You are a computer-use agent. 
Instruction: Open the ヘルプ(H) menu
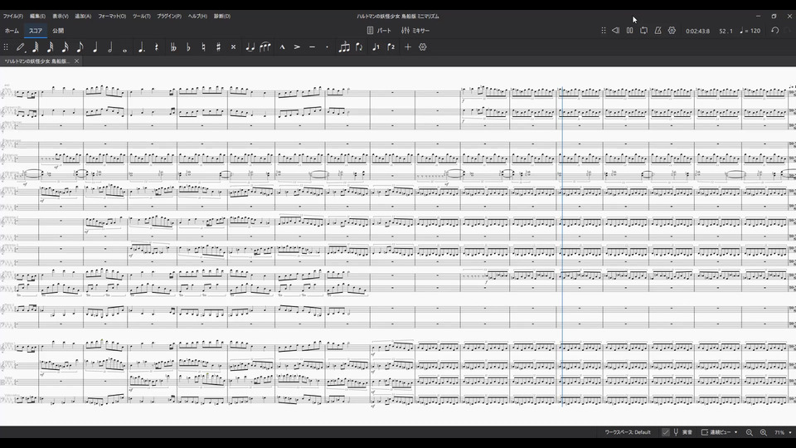coord(197,17)
